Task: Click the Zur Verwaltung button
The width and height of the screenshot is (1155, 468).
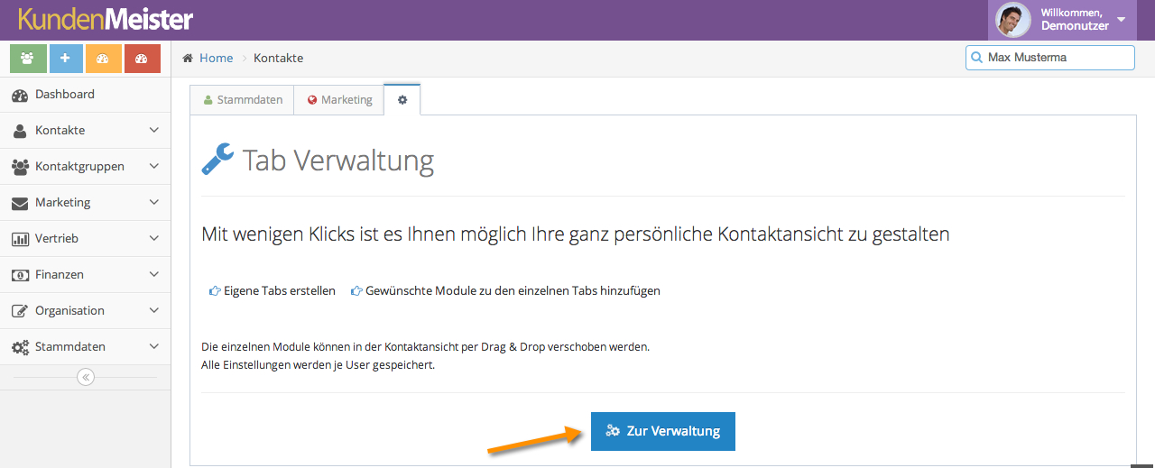Action: point(663,431)
